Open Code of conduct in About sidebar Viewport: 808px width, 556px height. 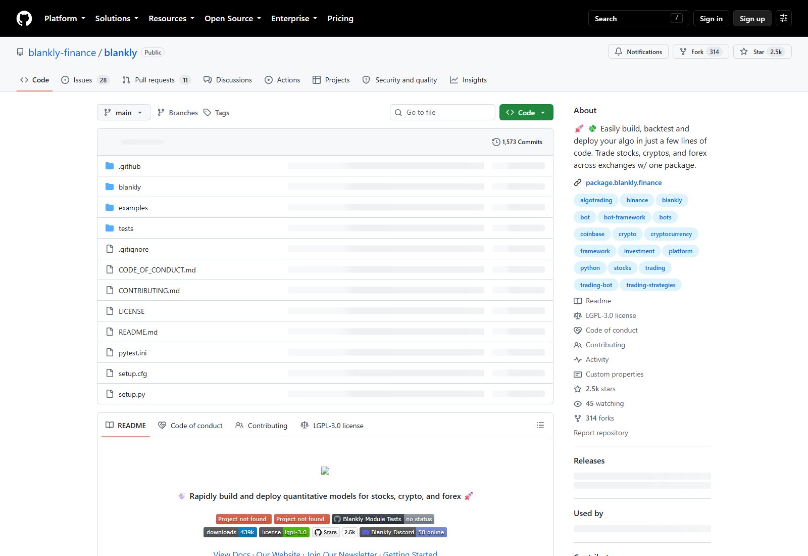click(605, 330)
